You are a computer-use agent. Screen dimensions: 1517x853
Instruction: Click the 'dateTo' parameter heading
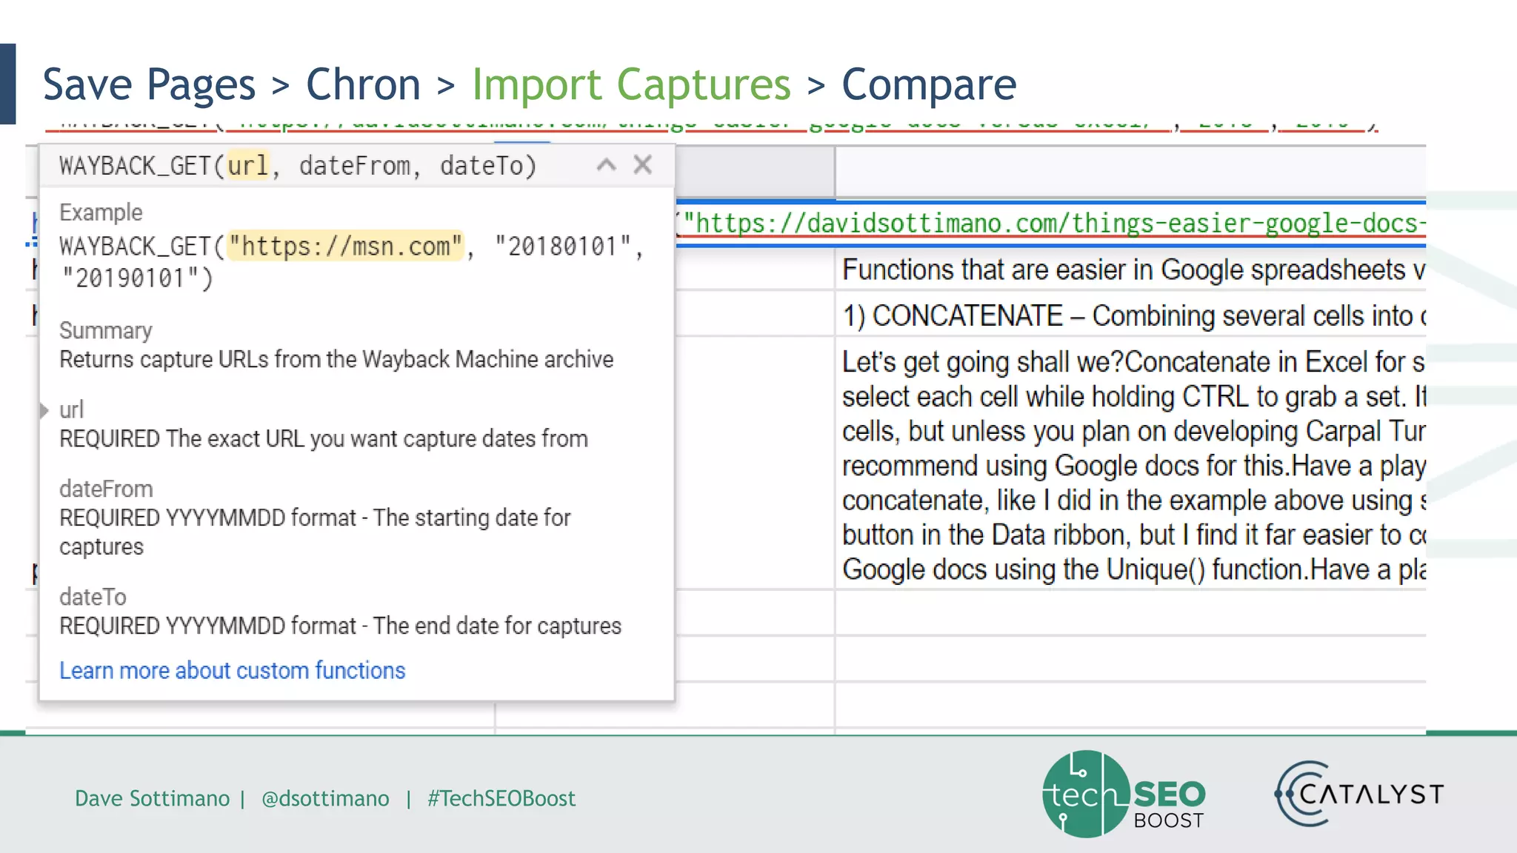pos(93,597)
